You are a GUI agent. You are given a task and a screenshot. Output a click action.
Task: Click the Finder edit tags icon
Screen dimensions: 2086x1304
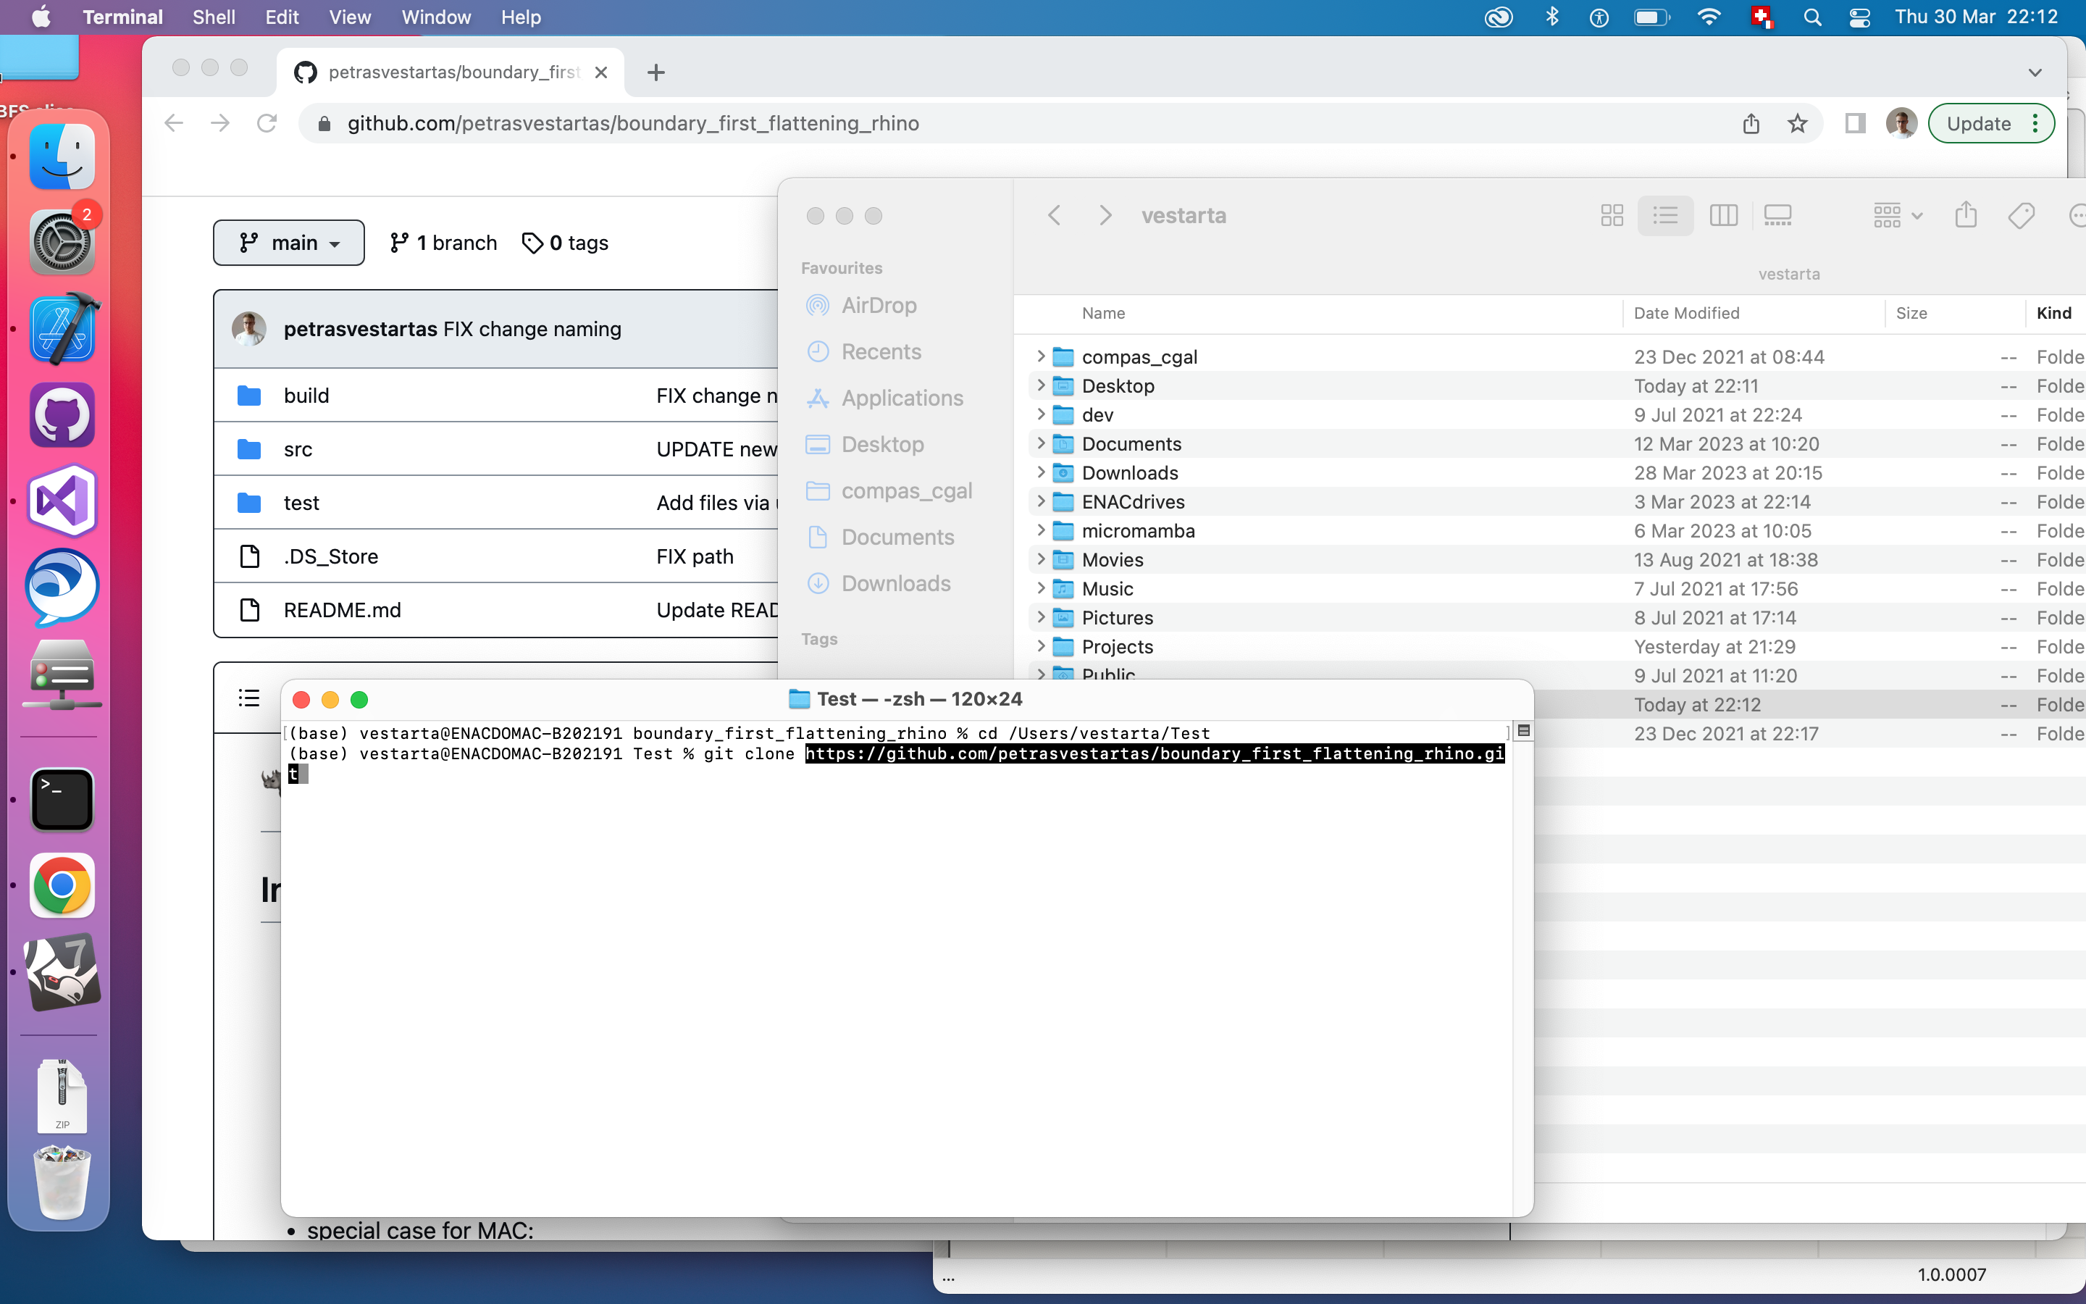click(x=2021, y=214)
